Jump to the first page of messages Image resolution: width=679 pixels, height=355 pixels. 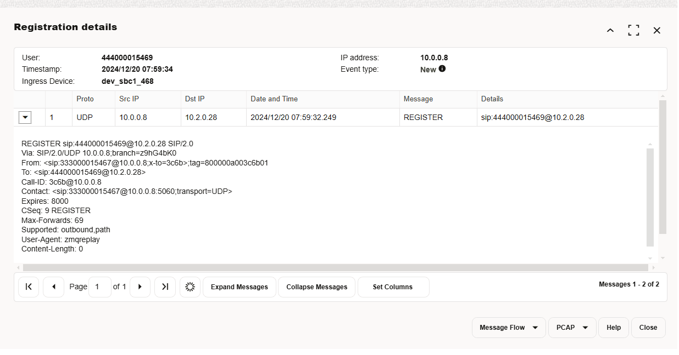point(29,287)
